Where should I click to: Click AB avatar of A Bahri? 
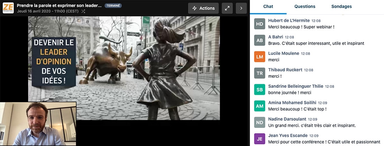260,40
